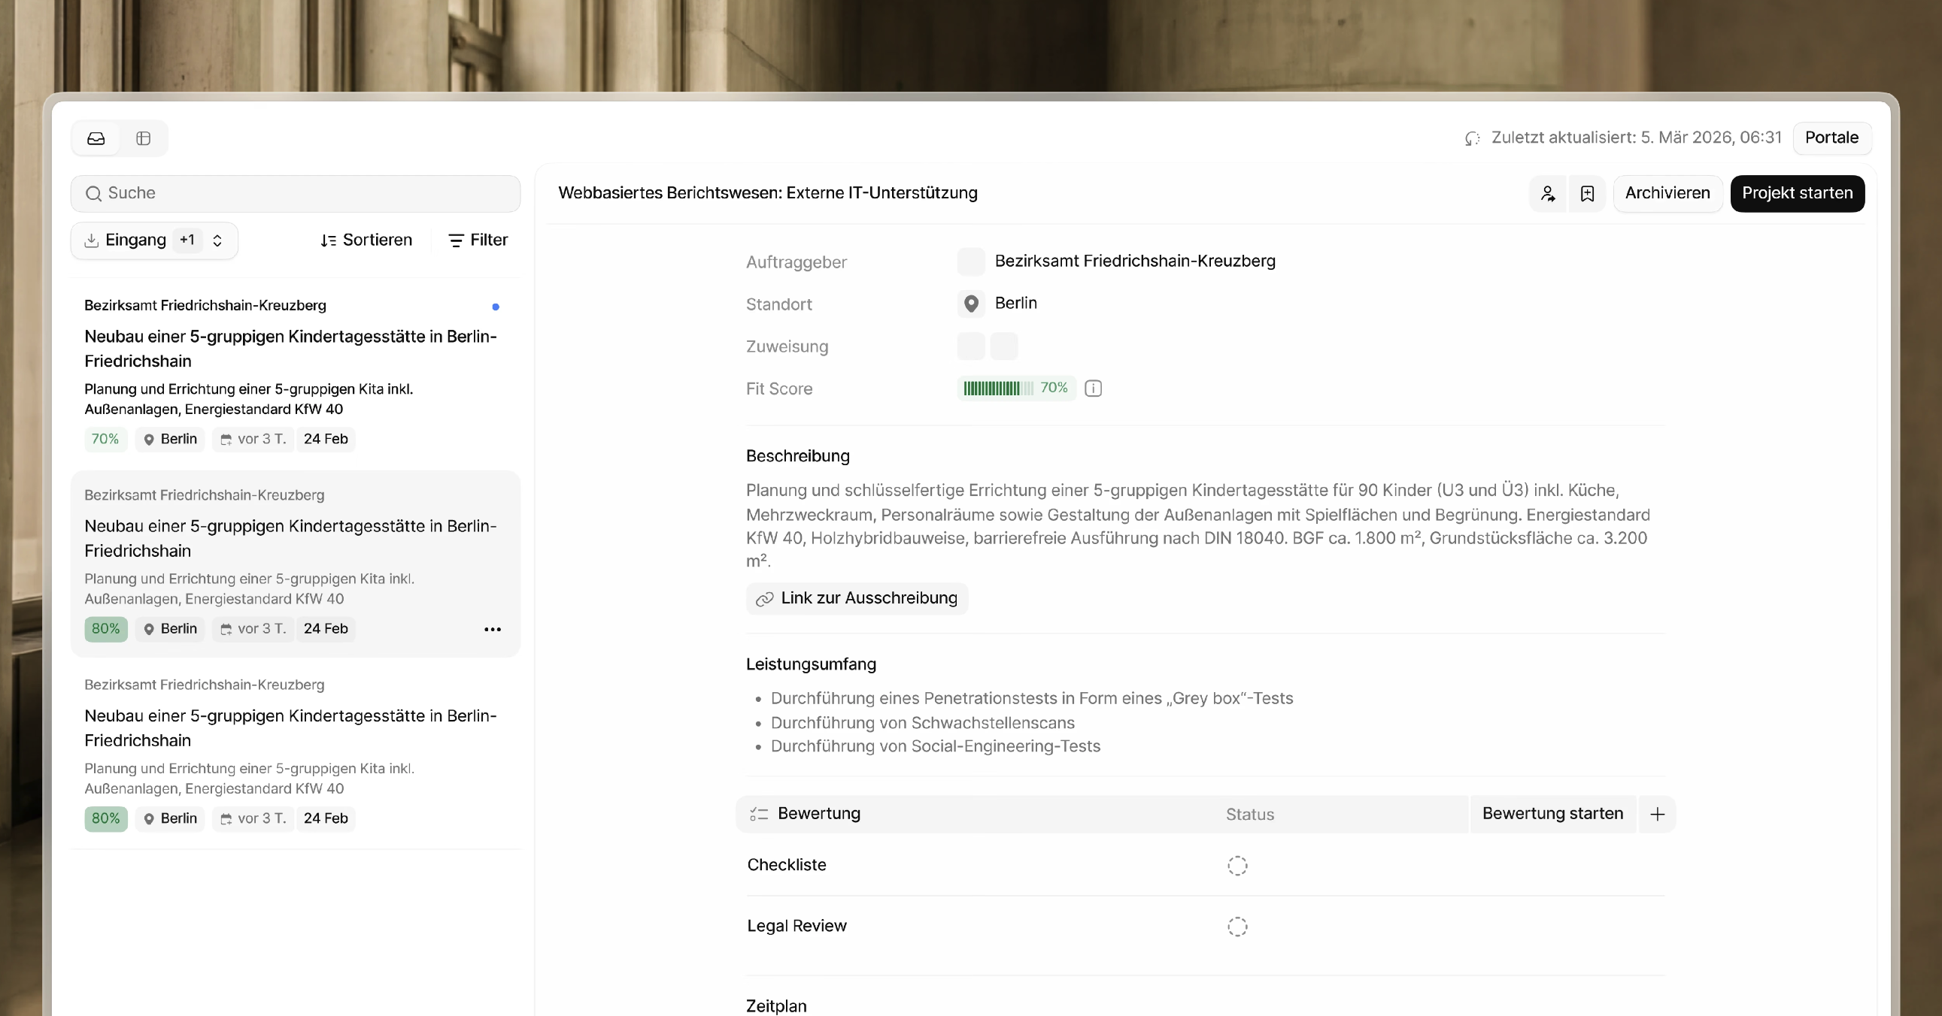Select the Grey box Penetrationstest bullet

pos(1031,699)
